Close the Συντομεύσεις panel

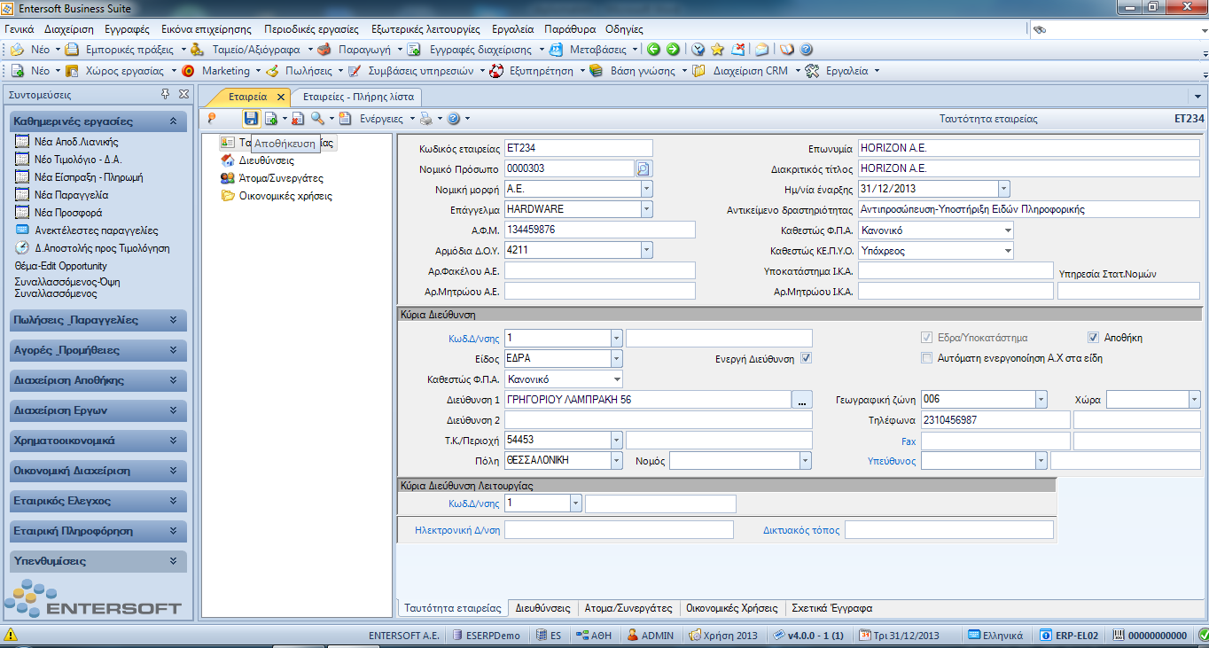(x=183, y=94)
